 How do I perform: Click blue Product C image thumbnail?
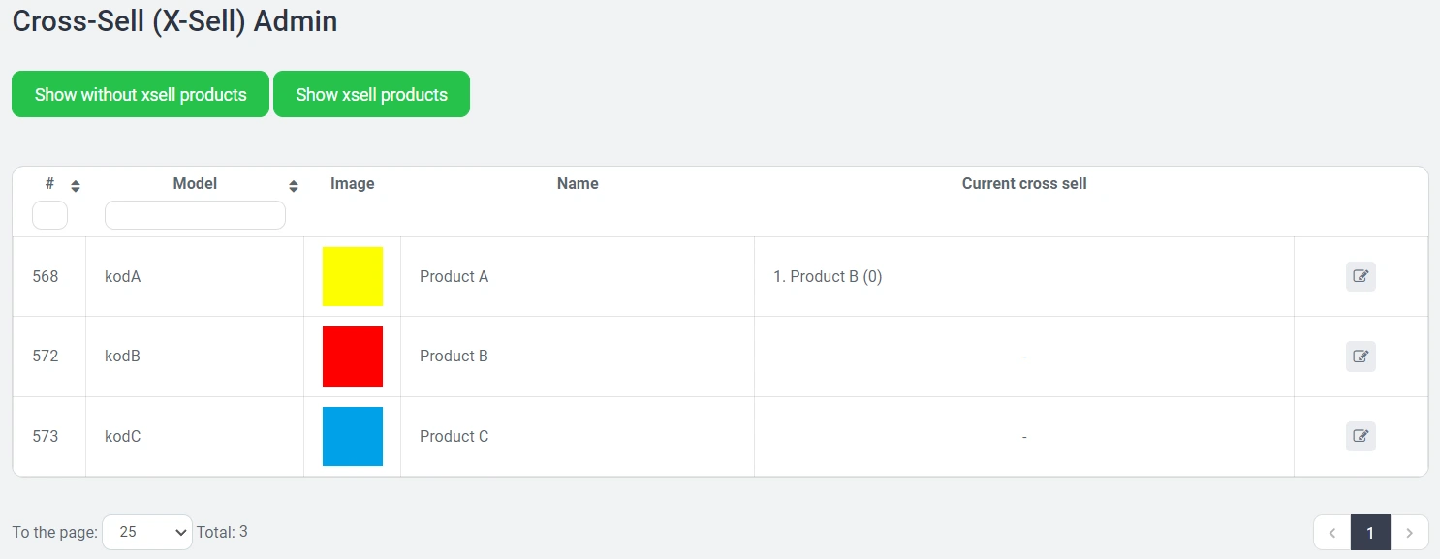[353, 436]
